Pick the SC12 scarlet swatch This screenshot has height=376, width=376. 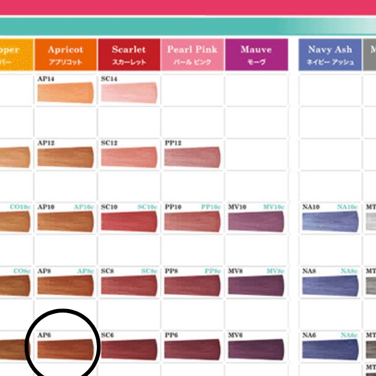click(129, 157)
